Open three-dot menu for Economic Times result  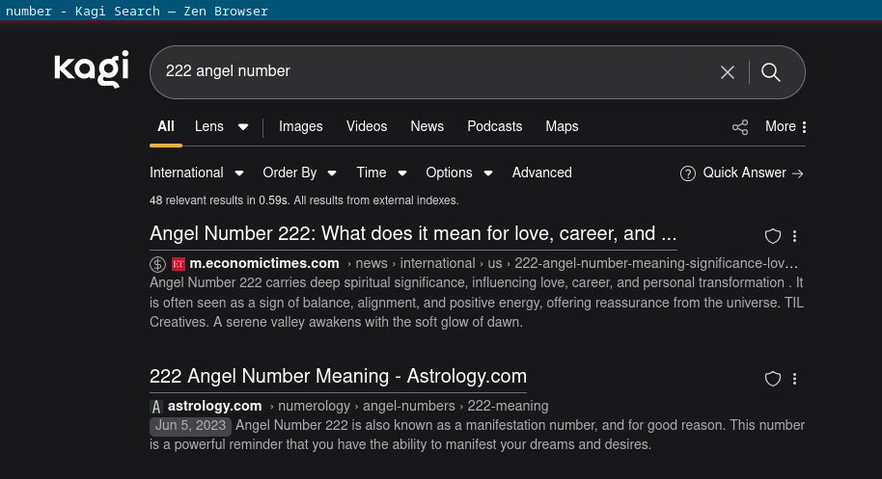click(x=794, y=236)
